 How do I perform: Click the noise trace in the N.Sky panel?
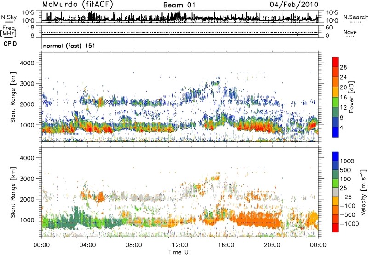click(x=180, y=17)
